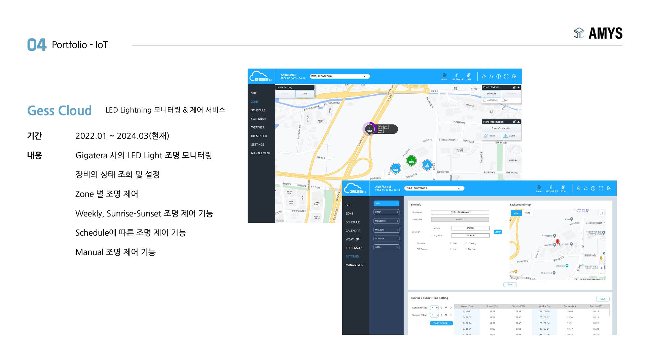The height and width of the screenshot is (363, 646).
Task: Click the Apply Setting button
Action: coord(441,323)
